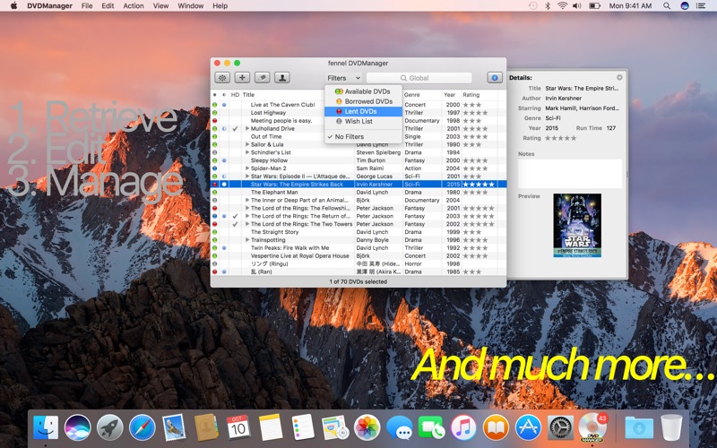Set rating stars in Details panel
This screenshot has width=717, height=448.
(x=561, y=138)
